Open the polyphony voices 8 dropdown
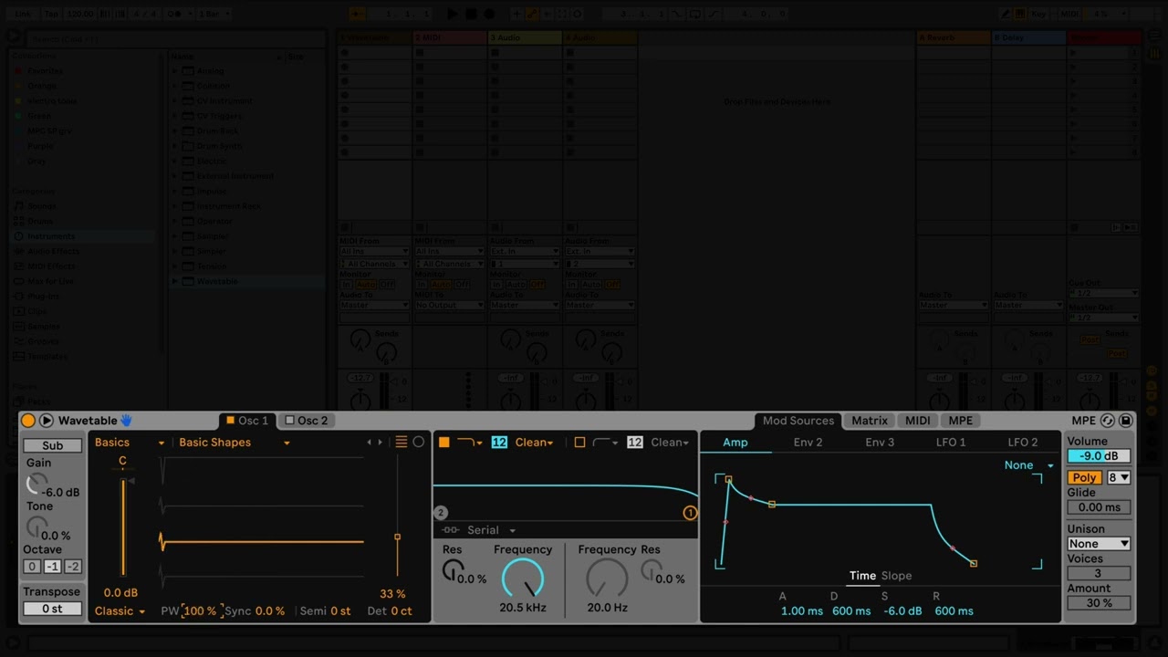 tap(1119, 478)
